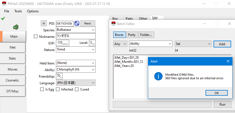Click the Batch Editor Pokéball title icon

[x=113, y=24]
